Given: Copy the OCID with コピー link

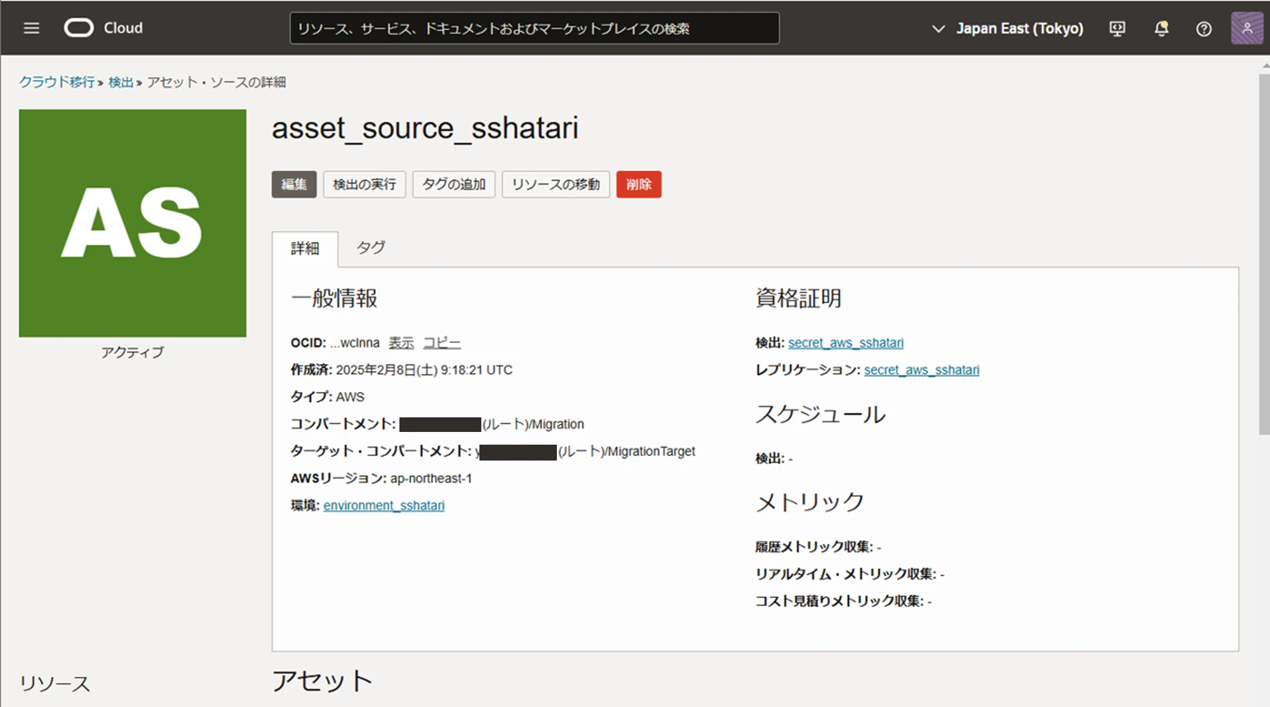Looking at the screenshot, I should [x=442, y=343].
